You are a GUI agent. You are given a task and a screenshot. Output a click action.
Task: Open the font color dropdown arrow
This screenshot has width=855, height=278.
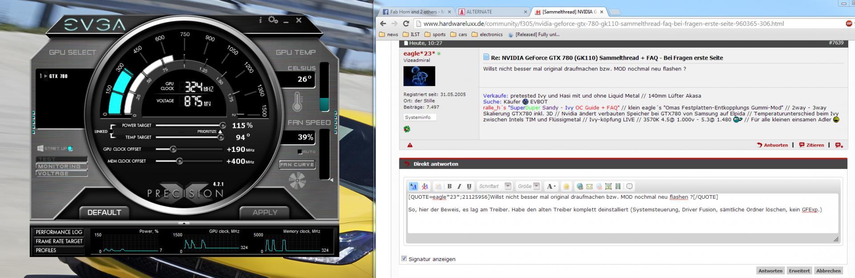point(554,186)
